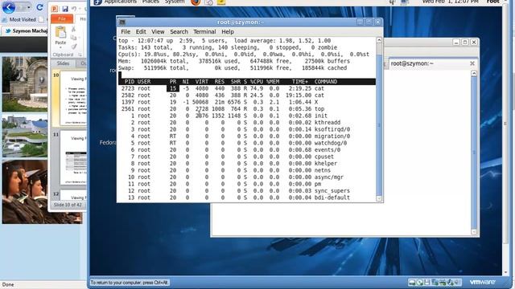Click the kthreadd process row

pos(247,123)
